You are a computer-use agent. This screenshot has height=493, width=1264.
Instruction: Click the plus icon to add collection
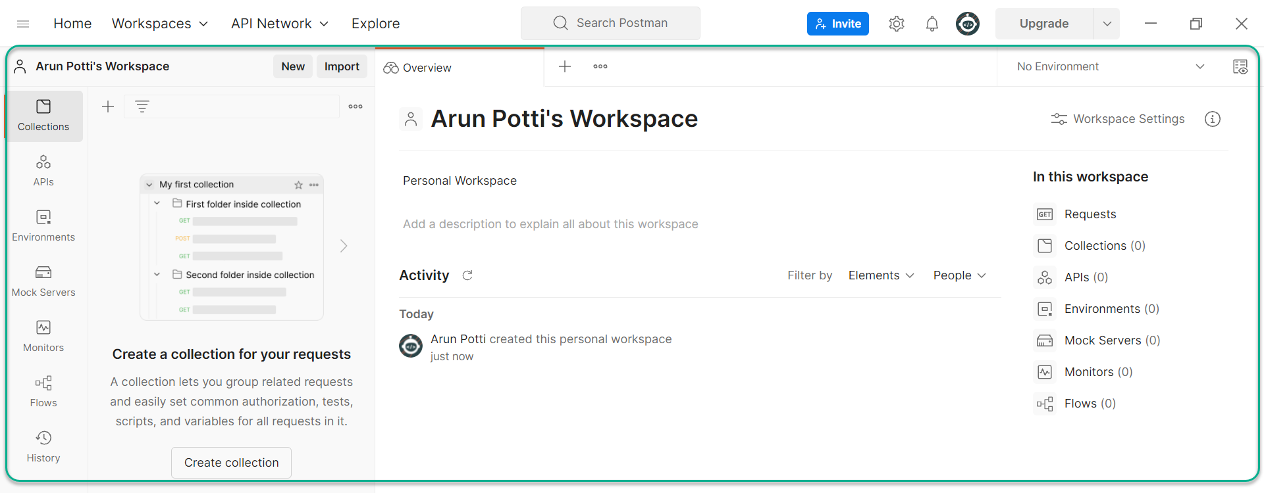tap(108, 106)
